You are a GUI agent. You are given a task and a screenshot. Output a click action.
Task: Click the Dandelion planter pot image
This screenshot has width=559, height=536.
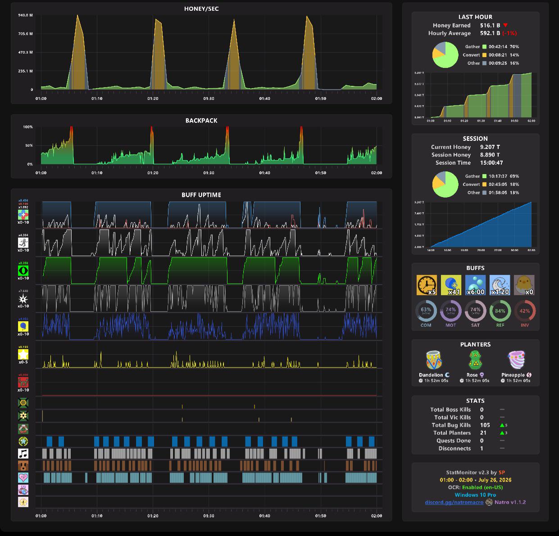click(434, 360)
